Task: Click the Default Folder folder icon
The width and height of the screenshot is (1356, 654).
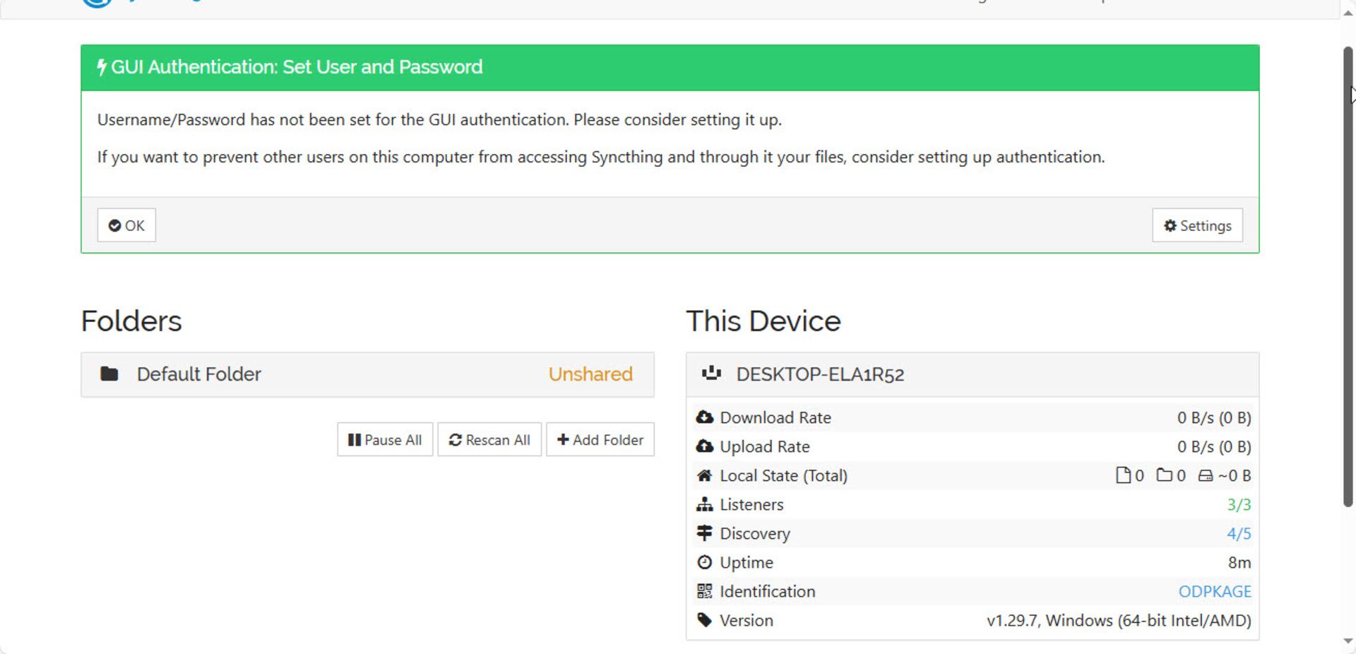Action: click(x=109, y=374)
